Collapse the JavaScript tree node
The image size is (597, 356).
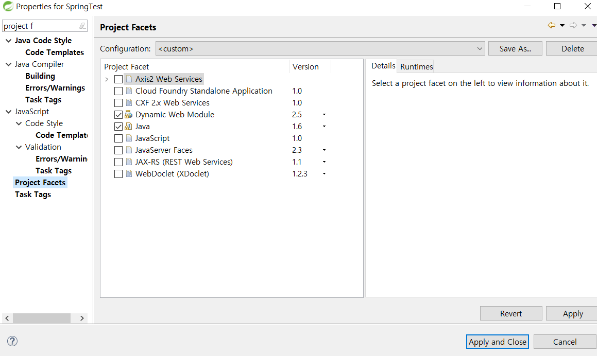pyautogui.click(x=8, y=112)
